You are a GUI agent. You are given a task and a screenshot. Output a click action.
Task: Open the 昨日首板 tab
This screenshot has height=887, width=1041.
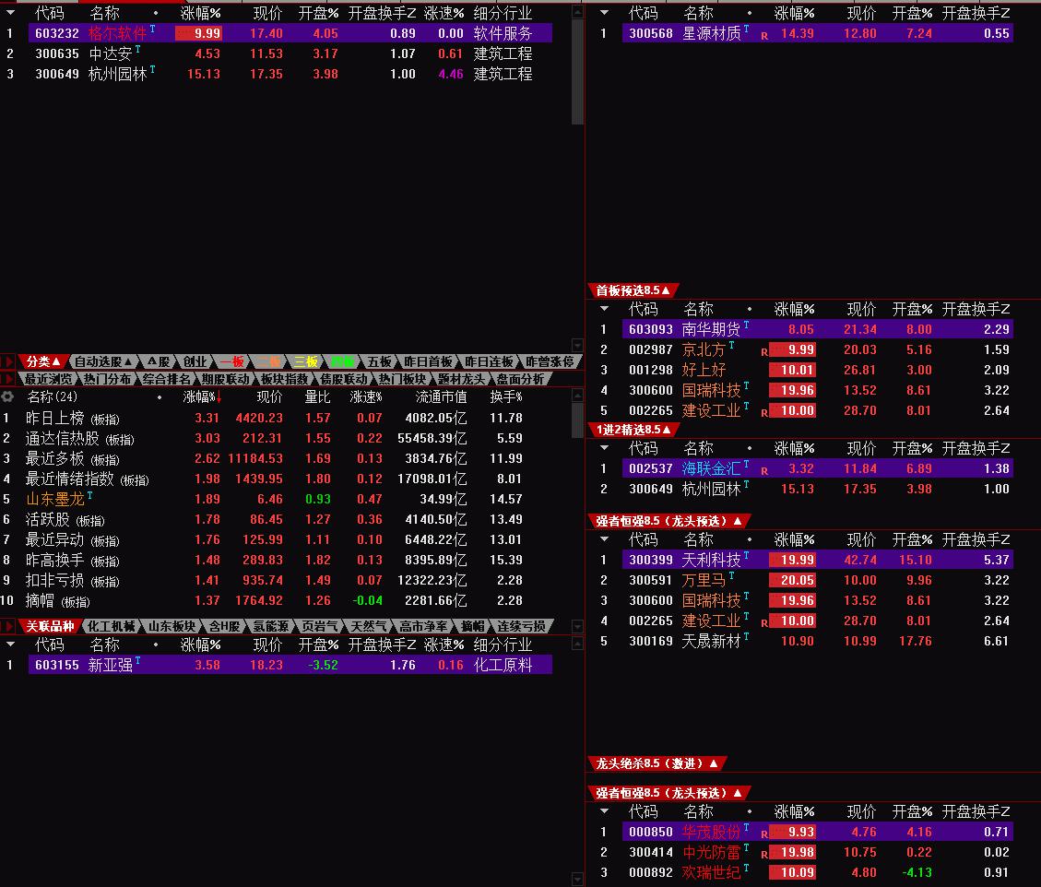pos(428,361)
